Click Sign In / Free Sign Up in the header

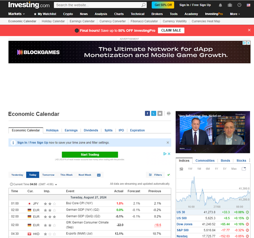click(195, 5)
